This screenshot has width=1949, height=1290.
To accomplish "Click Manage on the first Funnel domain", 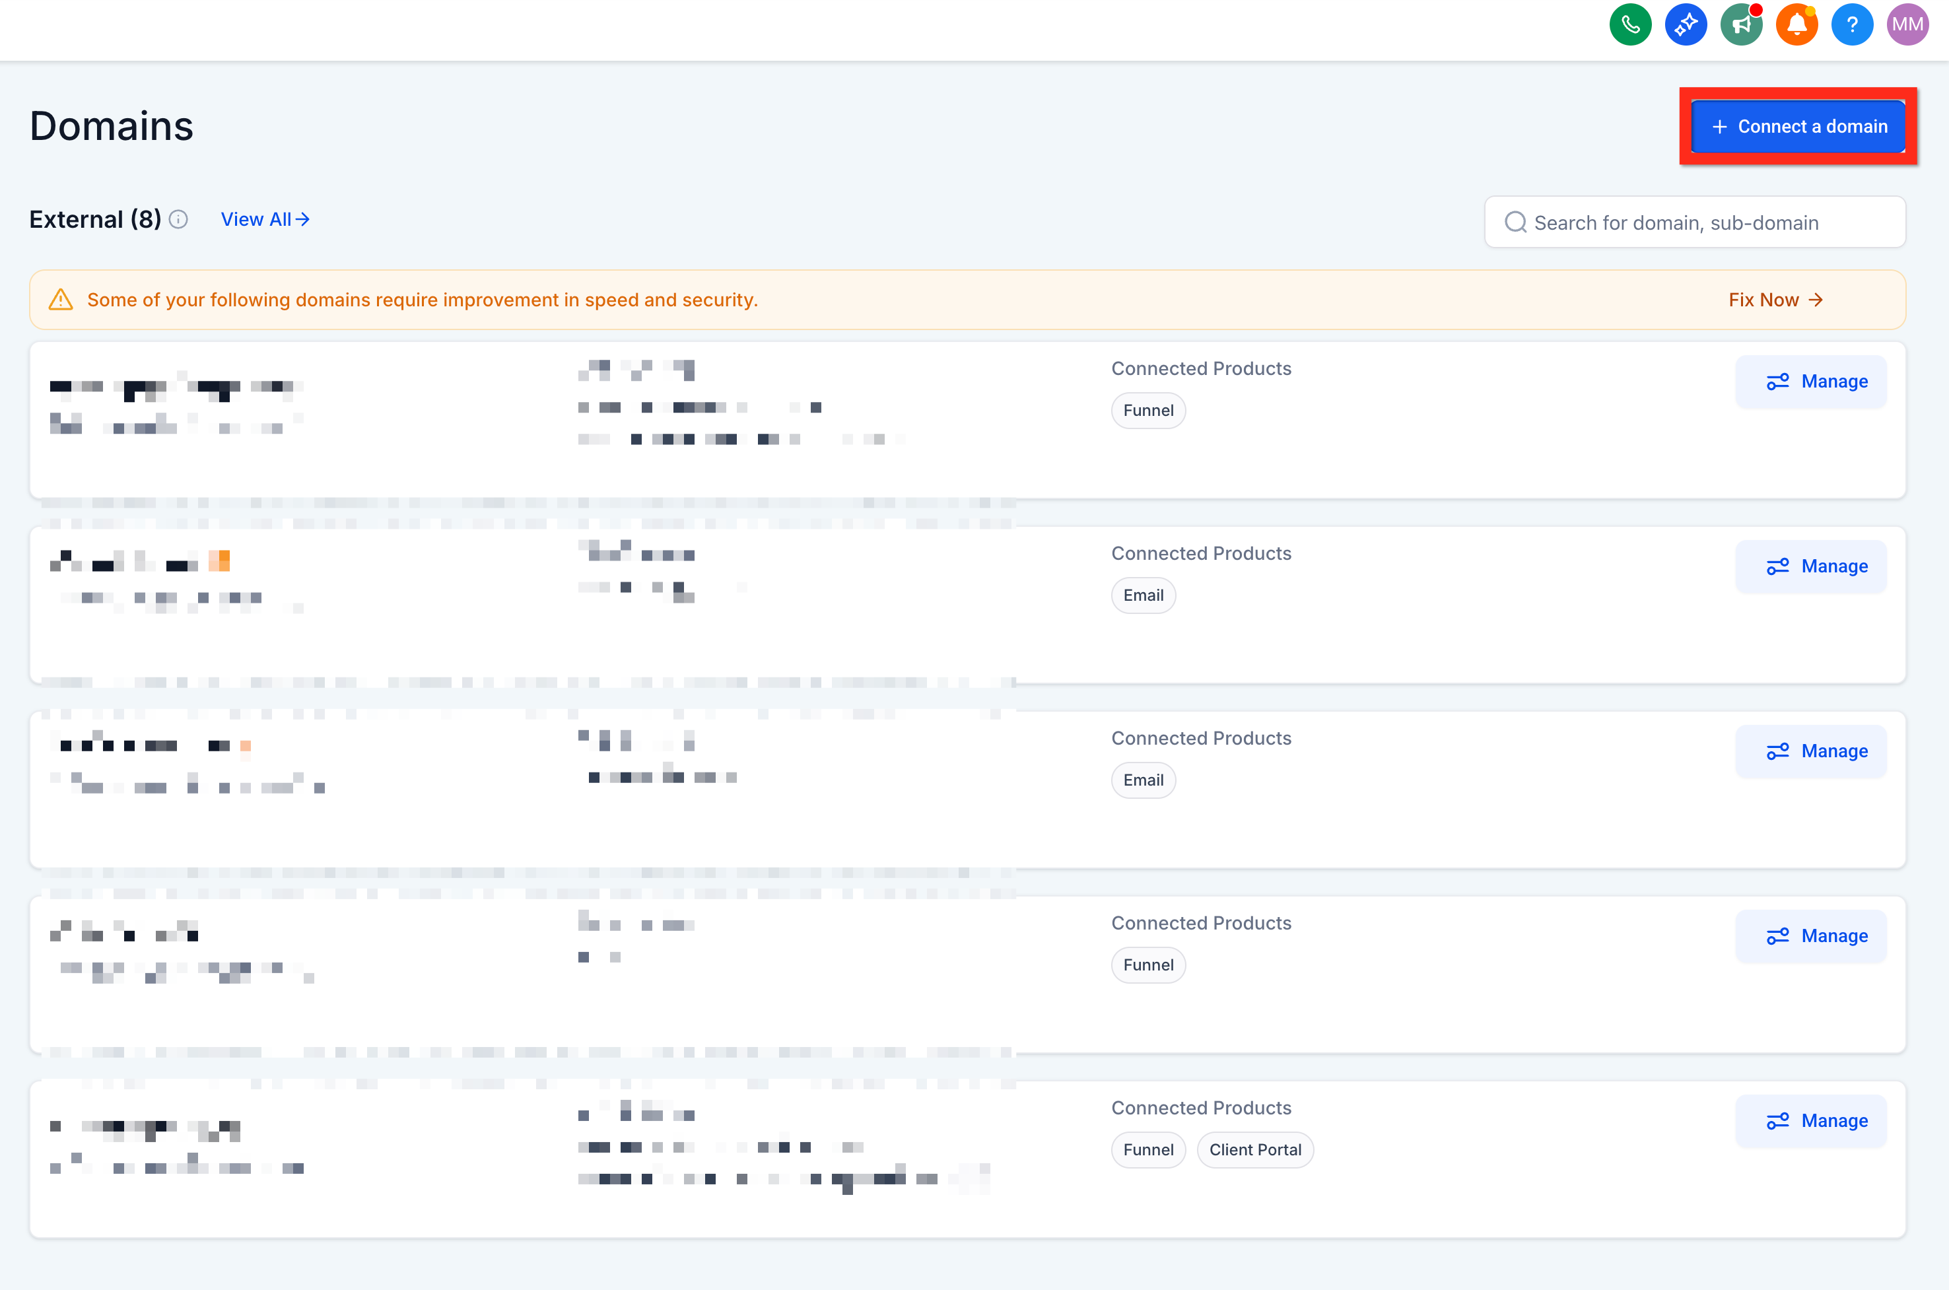I will 1811,382.
